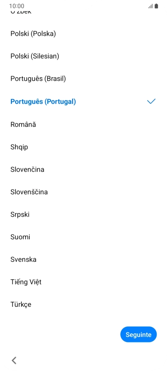The height and width of the screenshot is (371, 167).
Task: Tap the back arrow icon
Action: (14, 361)
